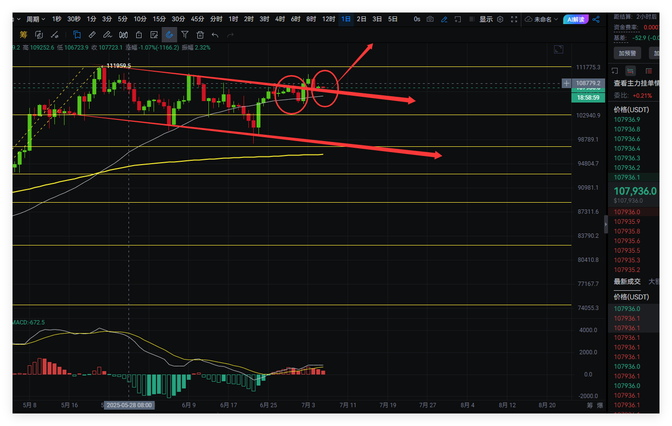Open the 未命名 layout dropdown

542,19
